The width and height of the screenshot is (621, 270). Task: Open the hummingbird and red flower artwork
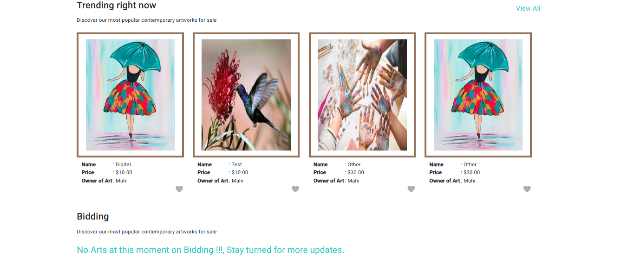pyautogui.click(x=246, y=95)
